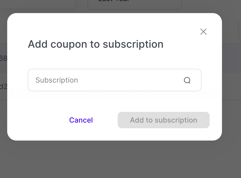Click the search icon inside Subscription field

coord(187,80)
